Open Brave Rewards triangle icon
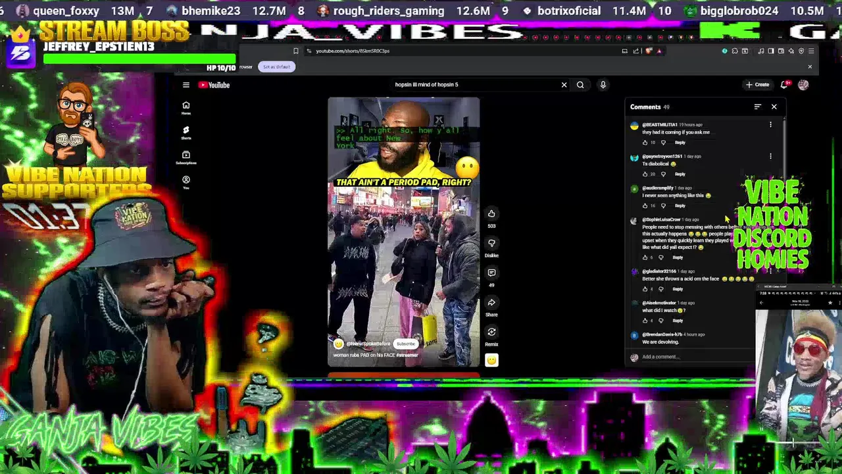 [659, 51]
